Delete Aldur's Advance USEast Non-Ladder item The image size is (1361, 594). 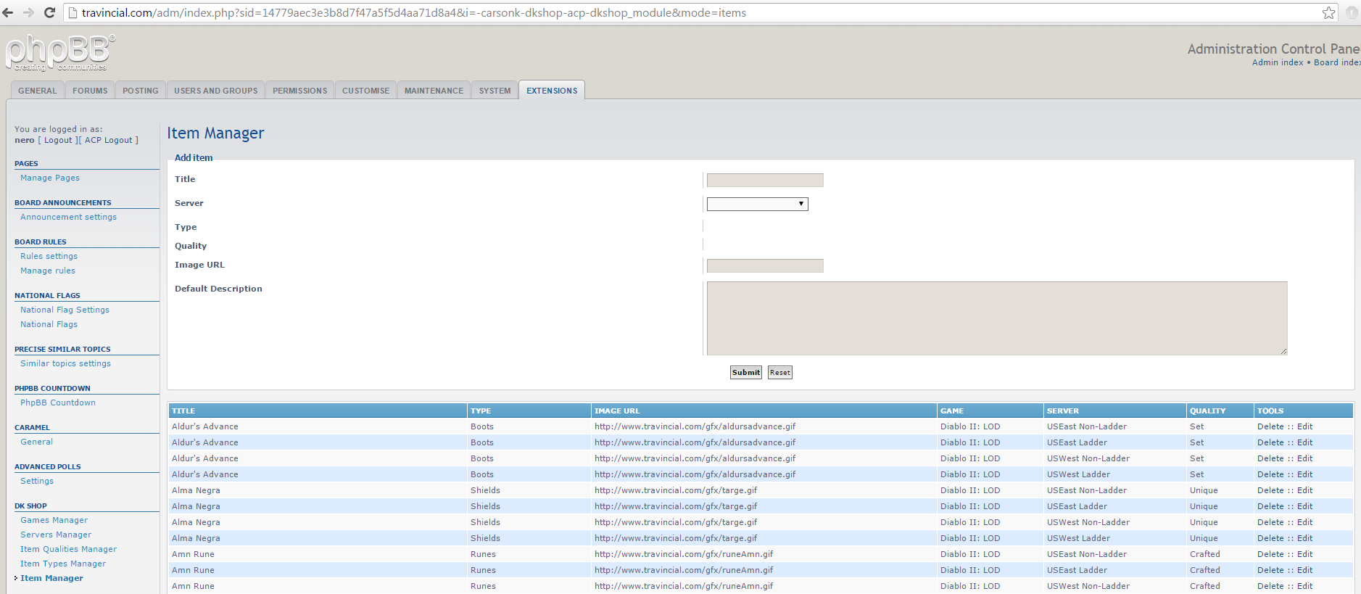[x=1270, y=426]
